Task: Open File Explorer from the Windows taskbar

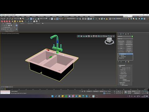Action: 80,96
